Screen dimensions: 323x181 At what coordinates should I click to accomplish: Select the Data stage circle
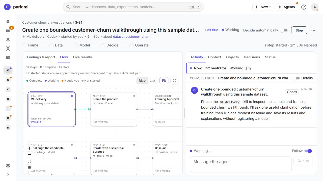click(51, 45)
